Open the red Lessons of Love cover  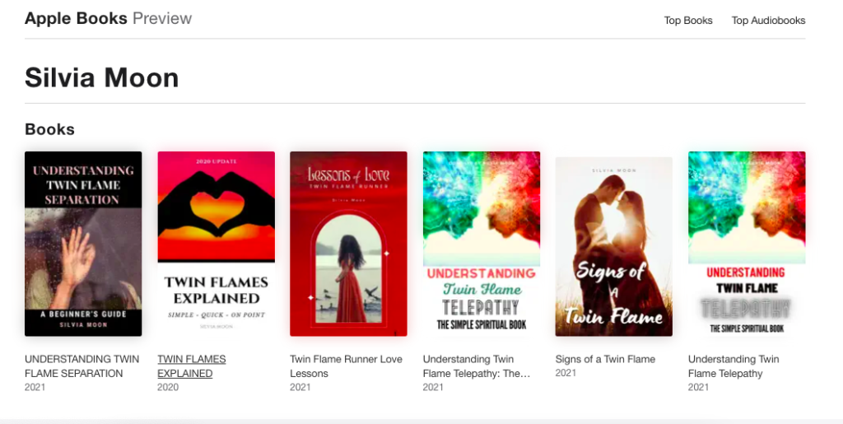(348, 244)
